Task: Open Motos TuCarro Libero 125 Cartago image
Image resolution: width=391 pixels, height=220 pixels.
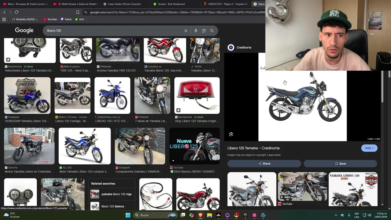Action: coord(72,95)
